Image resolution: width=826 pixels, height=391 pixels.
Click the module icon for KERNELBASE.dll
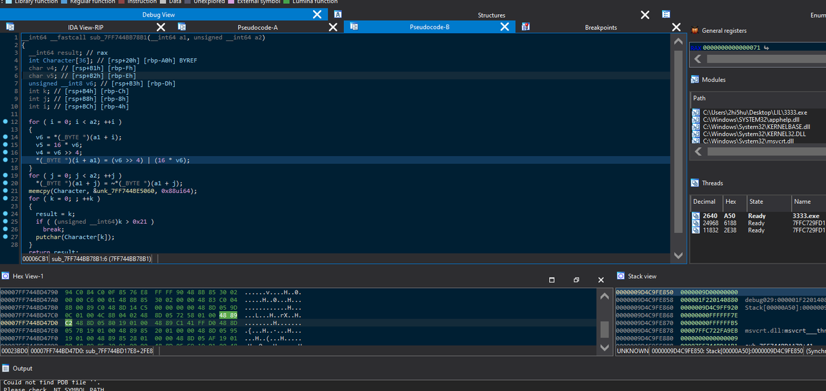point(696,127)
